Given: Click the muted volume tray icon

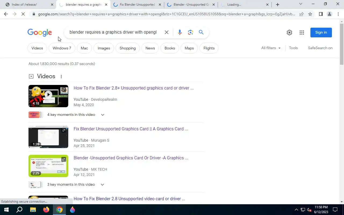Looking at the screenshot, I should click(x=309, y=210).
